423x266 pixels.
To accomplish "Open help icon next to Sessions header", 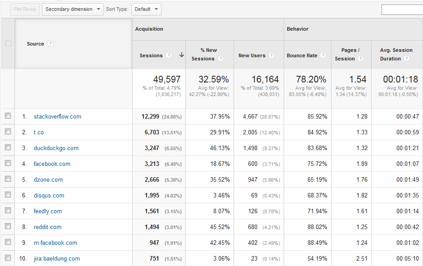I will coord(169,55).
